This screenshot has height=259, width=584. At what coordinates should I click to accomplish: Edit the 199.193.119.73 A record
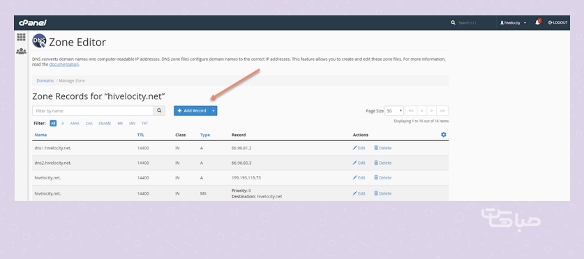point(359,178)
